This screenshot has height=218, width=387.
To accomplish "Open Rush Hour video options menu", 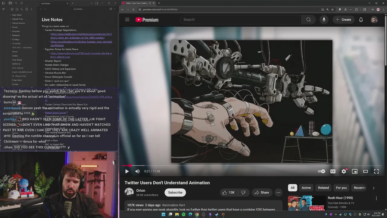I will (376, 198).
